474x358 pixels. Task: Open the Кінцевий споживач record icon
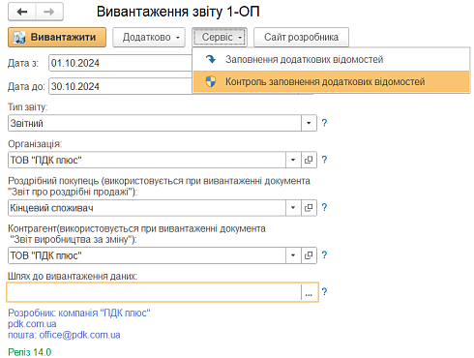309,207
